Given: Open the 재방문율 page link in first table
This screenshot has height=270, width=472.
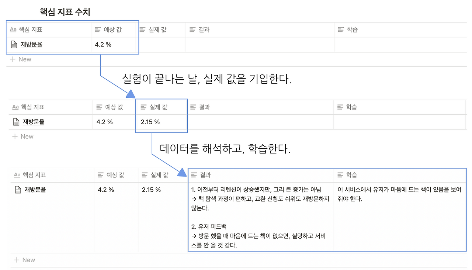Looking at the screenshot, I should 31,45.
